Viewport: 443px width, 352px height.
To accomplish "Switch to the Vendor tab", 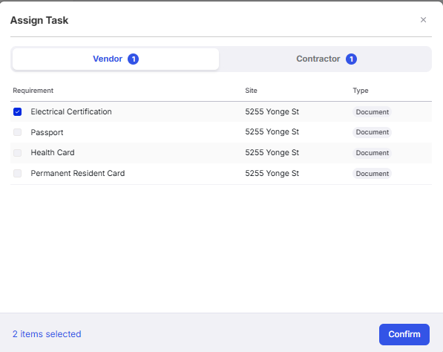I will (x=116, y=59).
